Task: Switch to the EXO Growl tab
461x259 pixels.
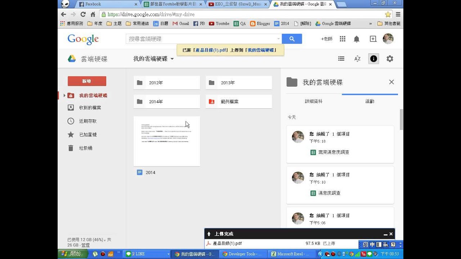Action: click(x=238, y=4)
